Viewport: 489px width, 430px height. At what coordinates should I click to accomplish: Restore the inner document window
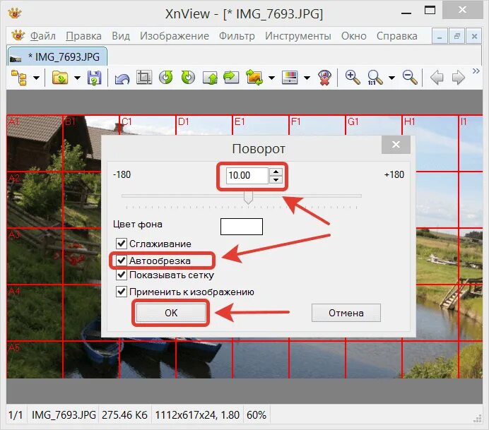(457, 36)
